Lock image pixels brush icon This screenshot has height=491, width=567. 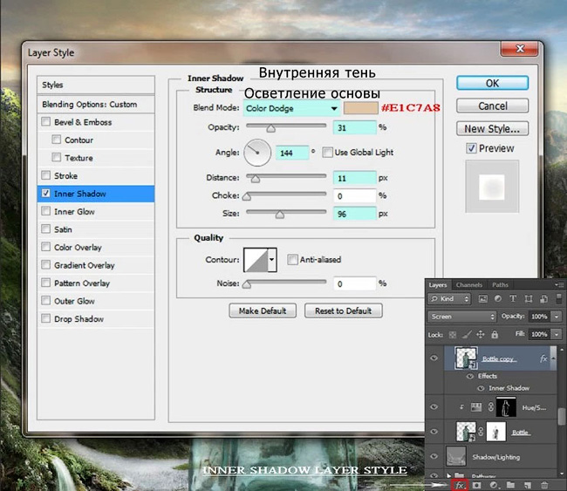467,335
